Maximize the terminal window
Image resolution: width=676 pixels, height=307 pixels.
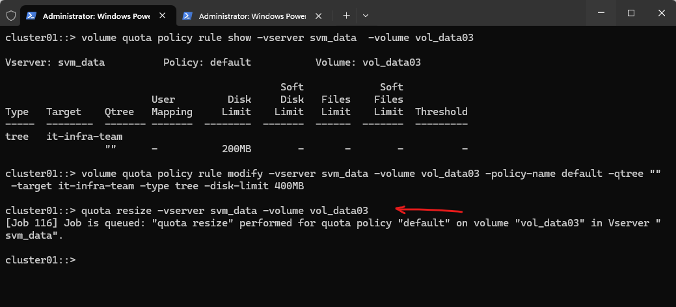[x=630, y=13]
